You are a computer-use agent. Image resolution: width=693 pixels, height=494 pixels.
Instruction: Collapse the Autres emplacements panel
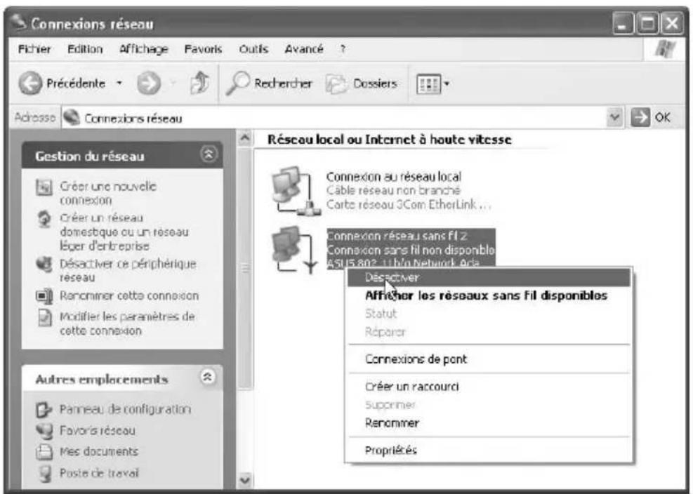click(x=208, y=379)
